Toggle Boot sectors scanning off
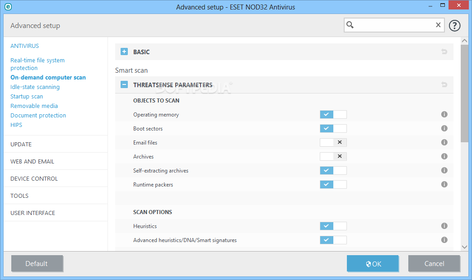 (333, 129)
